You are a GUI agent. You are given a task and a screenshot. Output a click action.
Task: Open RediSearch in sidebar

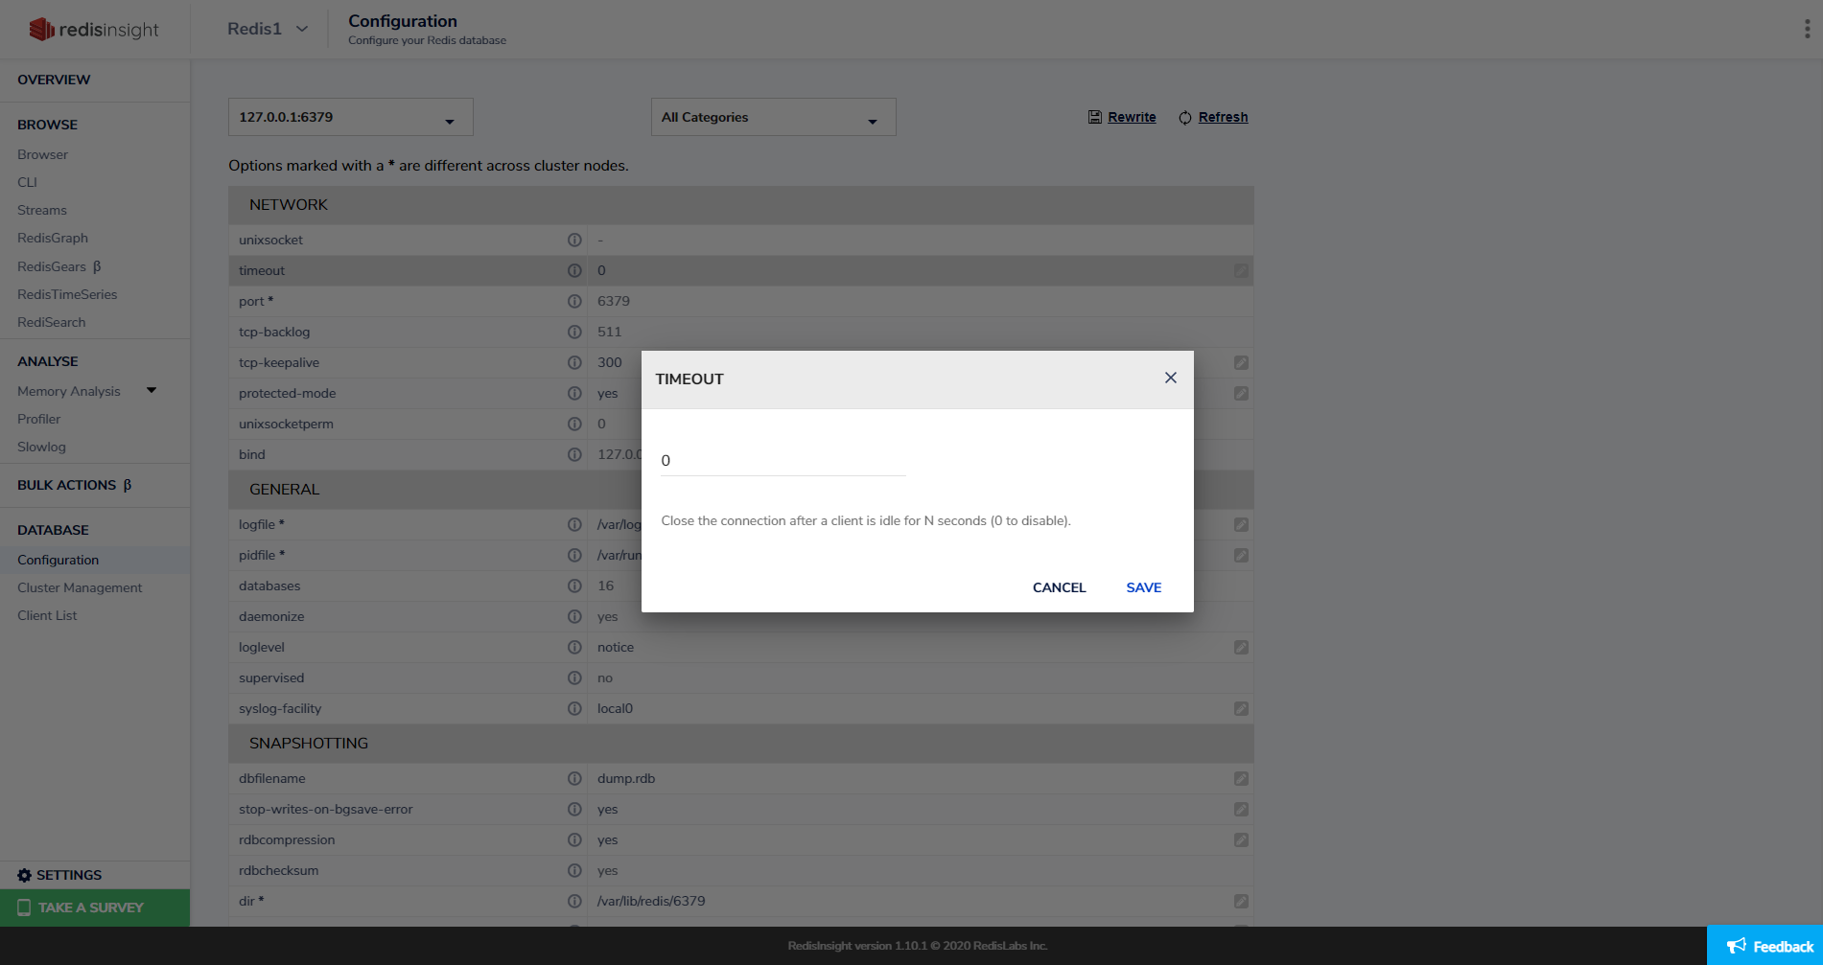[x=52, y=322]
